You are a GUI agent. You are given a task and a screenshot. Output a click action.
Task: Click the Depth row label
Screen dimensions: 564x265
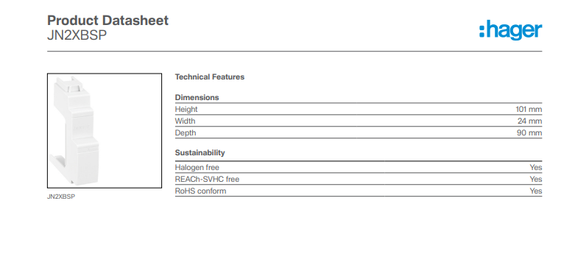click(x=186, y=133)
